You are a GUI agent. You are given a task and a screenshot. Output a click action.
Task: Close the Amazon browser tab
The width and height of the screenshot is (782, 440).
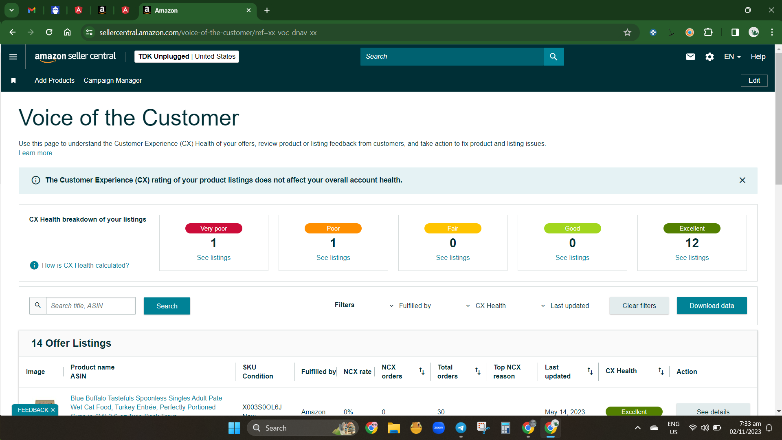pos(249,10)
